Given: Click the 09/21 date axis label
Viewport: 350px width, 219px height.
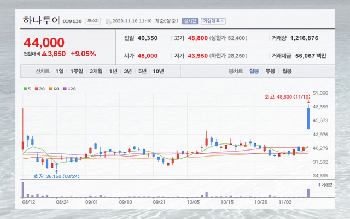Looking at the screenshot, I should [159, 202].
